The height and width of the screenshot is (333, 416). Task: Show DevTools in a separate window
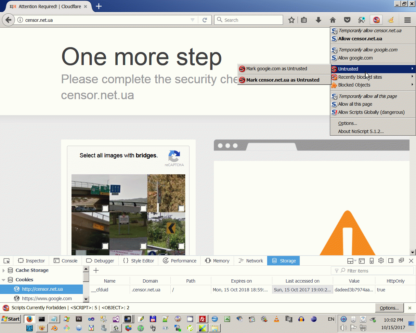[x=401, y=261]
